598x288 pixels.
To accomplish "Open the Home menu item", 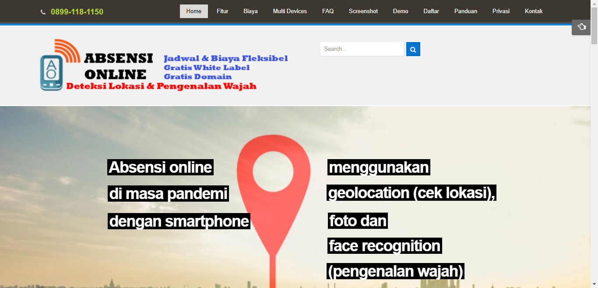I will [194, 11].
